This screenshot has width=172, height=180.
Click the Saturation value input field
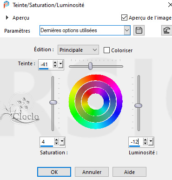47,142
